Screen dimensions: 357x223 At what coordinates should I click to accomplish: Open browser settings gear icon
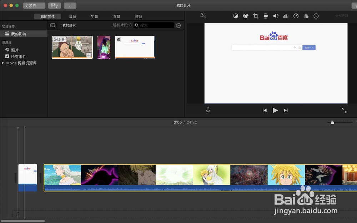pyautogui.click(x=178, y=25)
